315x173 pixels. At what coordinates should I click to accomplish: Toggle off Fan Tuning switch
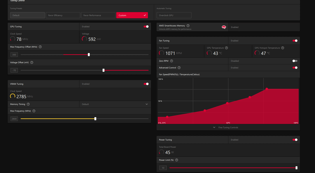click(295, 41)
